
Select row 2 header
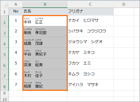pyautogui.click(x=5, y=21)
